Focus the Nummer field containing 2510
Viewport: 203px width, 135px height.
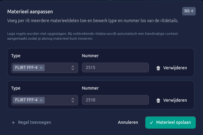(x=115, y=100)
